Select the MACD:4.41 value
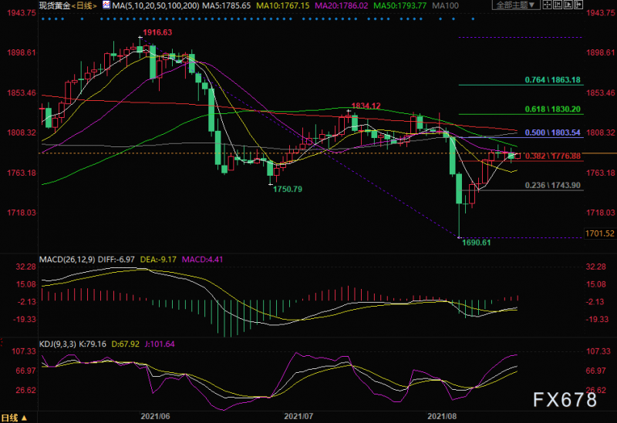617x423 pixels. tap(202, 260)
